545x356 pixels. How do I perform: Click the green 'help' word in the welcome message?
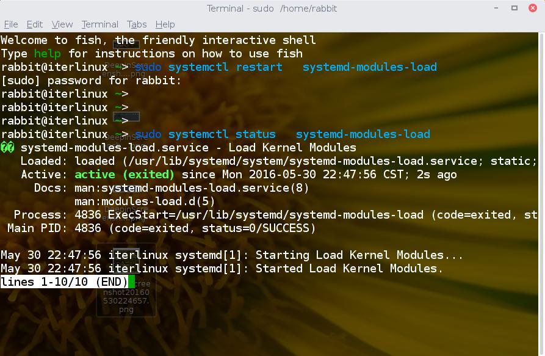[x=47, y=54]
